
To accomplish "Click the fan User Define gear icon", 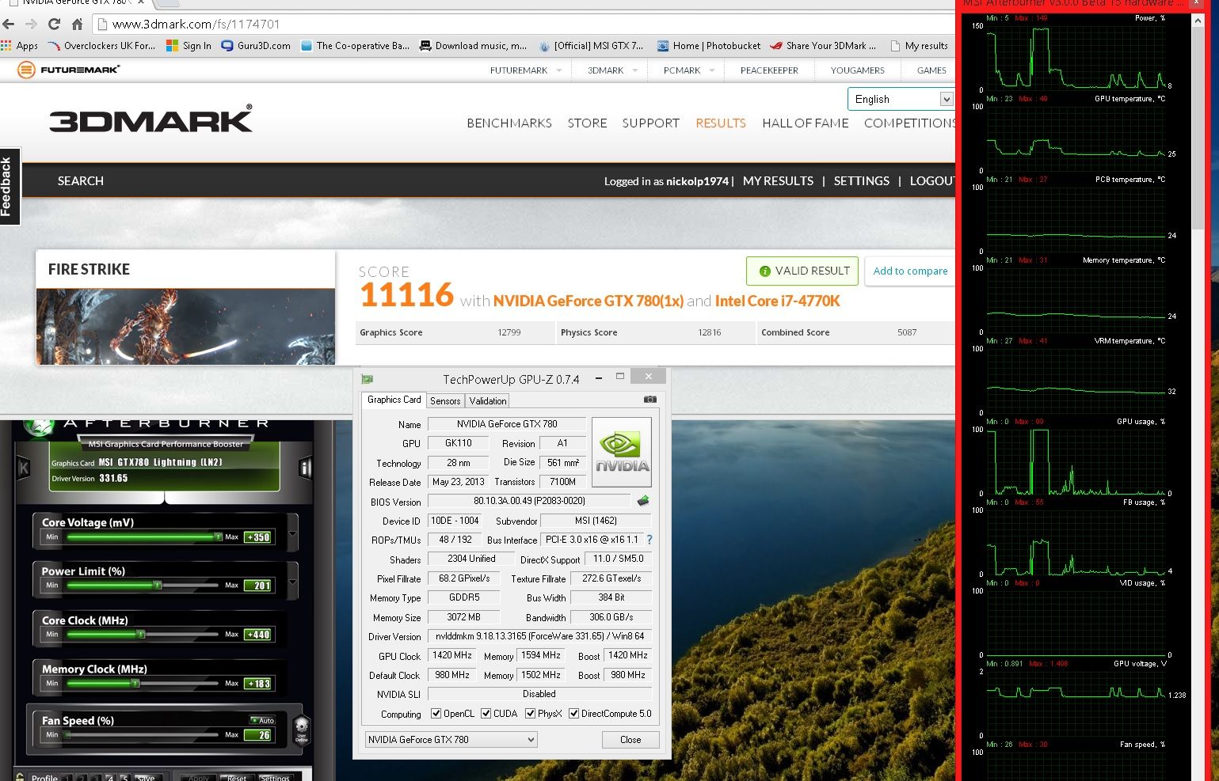I will coord(301,728).
